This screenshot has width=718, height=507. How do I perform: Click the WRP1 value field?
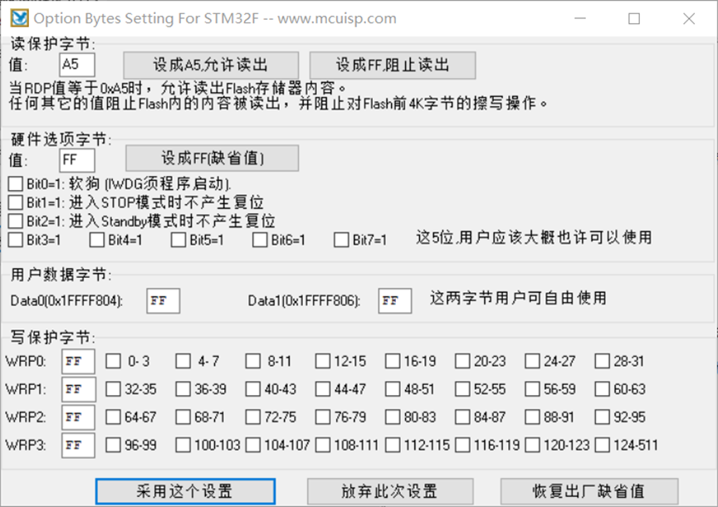78,389
